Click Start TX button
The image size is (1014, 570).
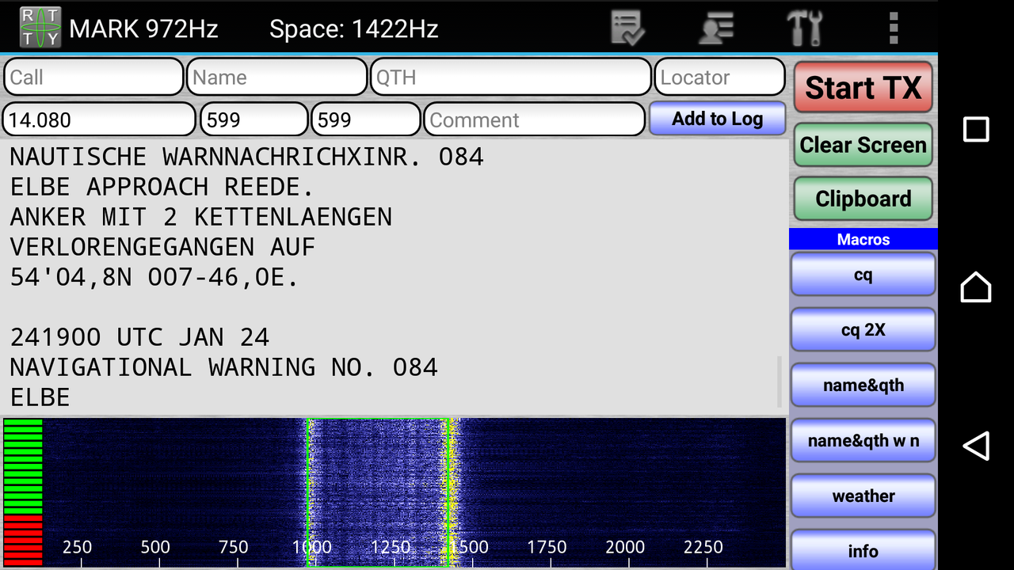[863, 87]
